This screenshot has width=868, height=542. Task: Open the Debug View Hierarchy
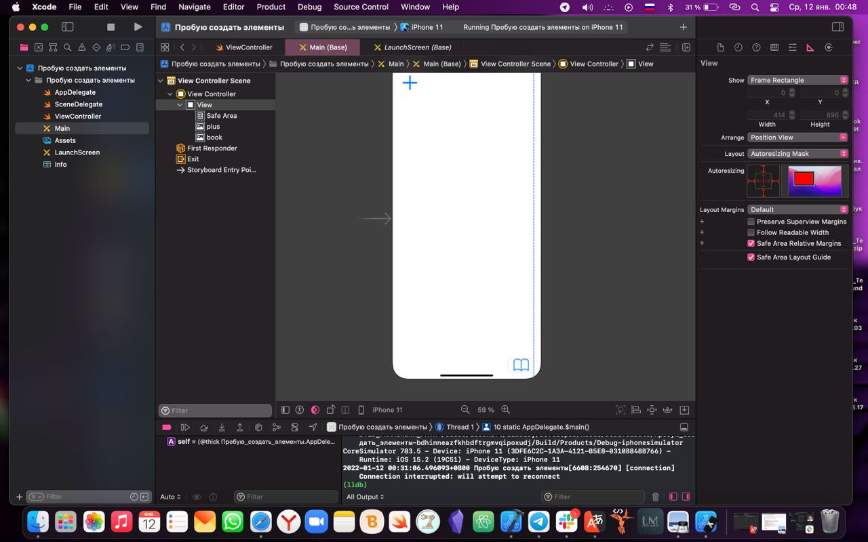point(258,428)
